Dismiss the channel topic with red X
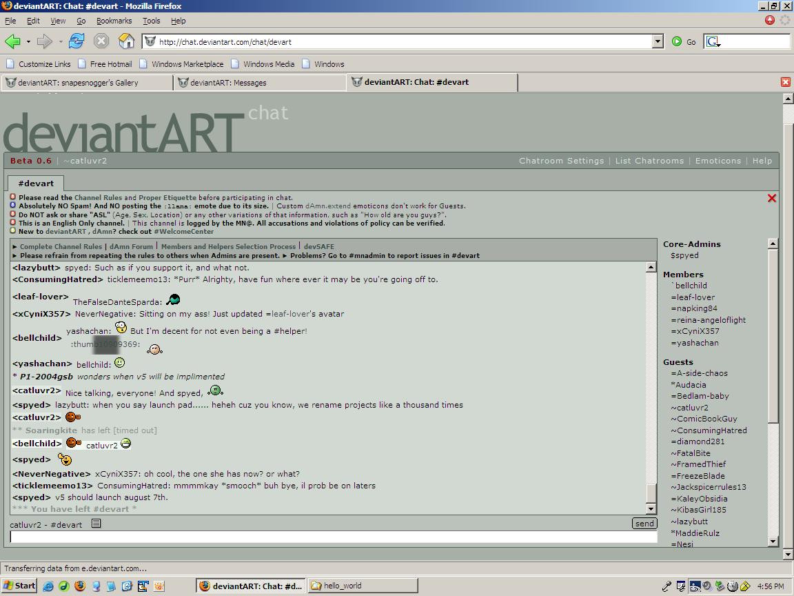Viewport: 794px width, 596px height. [772, 198]
